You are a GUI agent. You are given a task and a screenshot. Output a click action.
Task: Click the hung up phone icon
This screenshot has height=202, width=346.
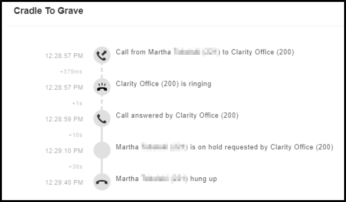pyautogui.click(x=102, y=182)
